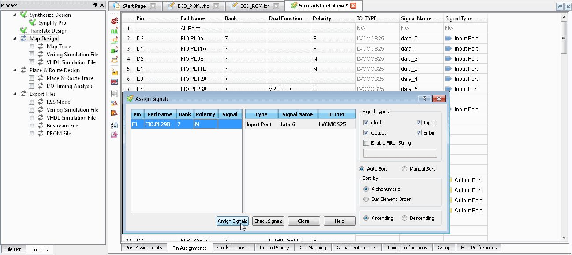Collapse the Place & Route Design node
Image resolution: width=572 pixels, height=255 pixels.
[15, 70]
